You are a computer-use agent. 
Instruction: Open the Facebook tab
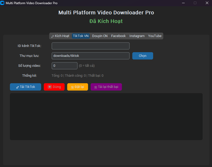[x=119, y=36]
